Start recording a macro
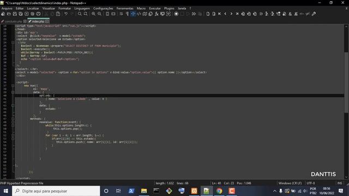 click(x=176, y=14)
